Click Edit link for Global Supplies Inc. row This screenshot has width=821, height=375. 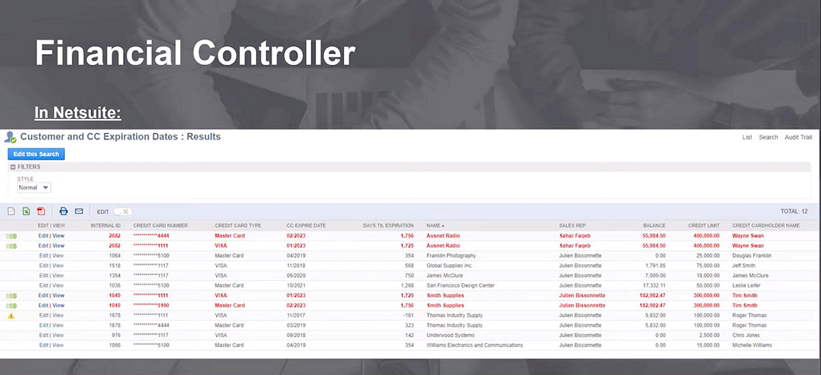pyautogui.click(x=43, y=266)
